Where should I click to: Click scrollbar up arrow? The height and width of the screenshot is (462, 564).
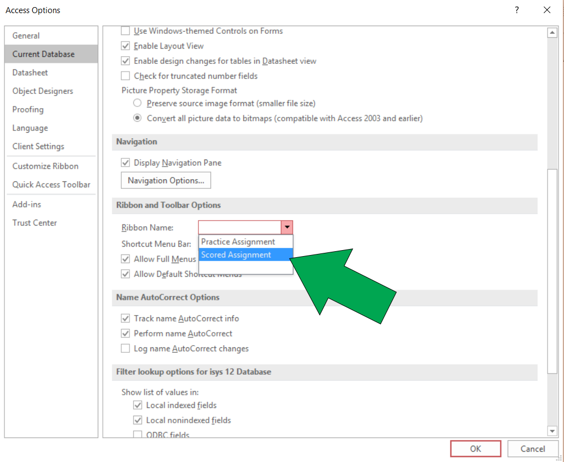(552, 33)
